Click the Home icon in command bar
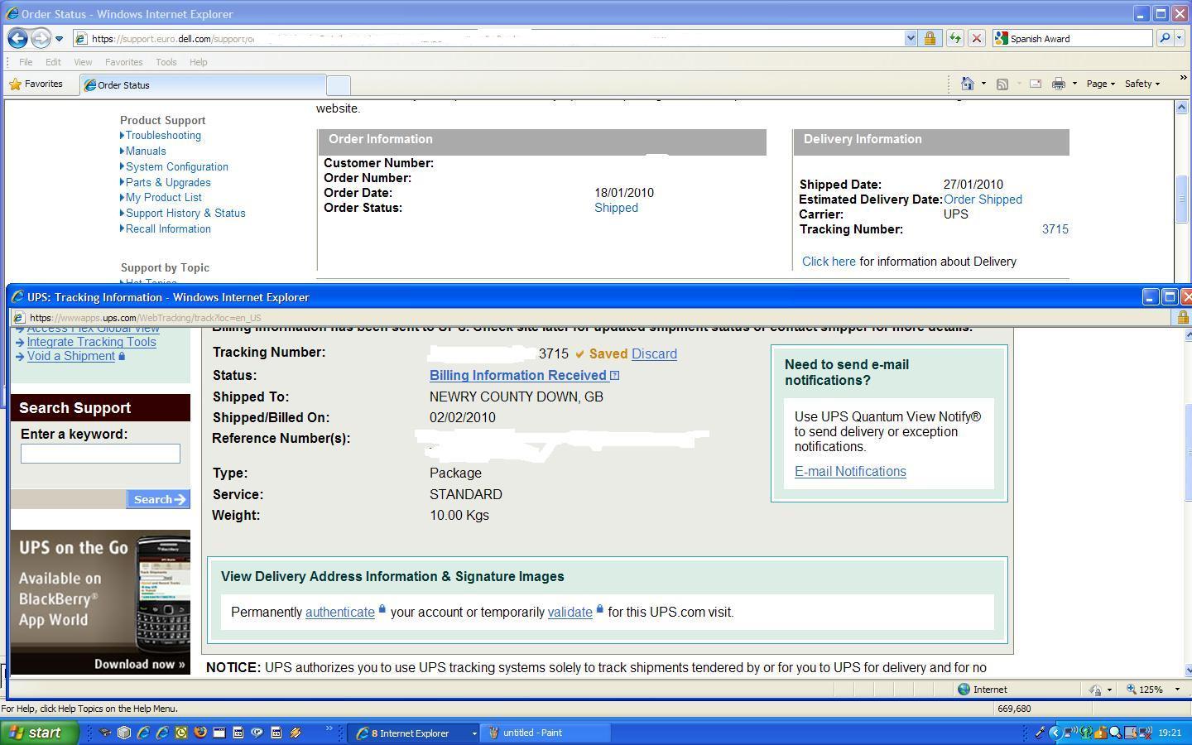Image resolution: width=1192 pixels, height=745 pixels. pos(967,84)
